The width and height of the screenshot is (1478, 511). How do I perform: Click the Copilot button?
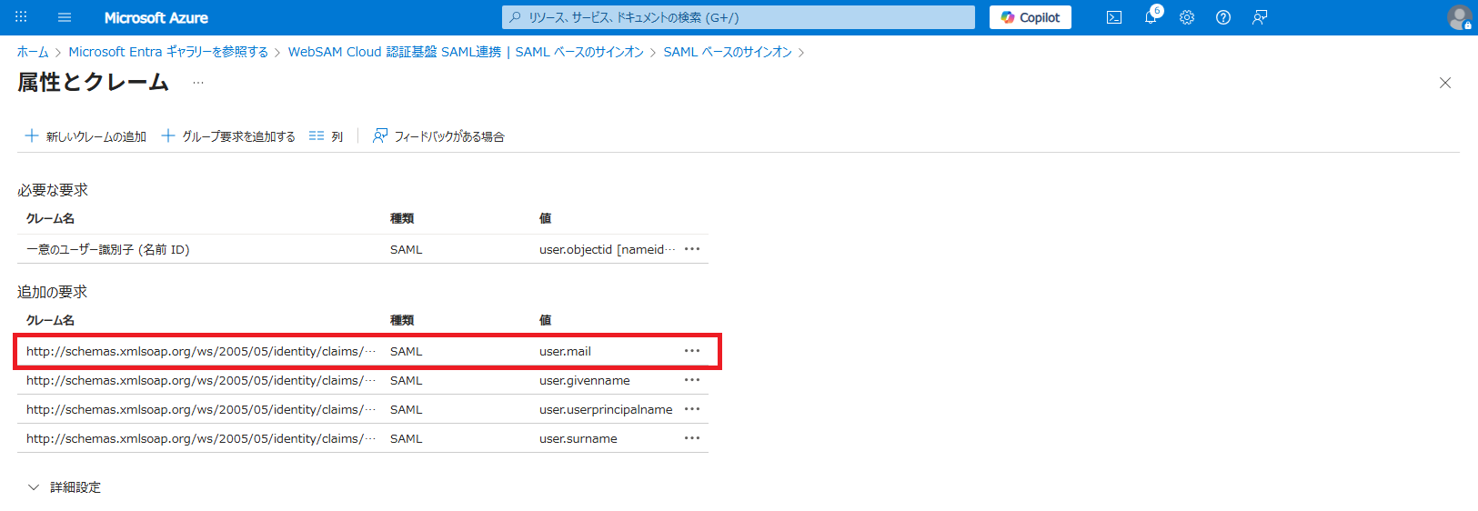point(1030,17)
